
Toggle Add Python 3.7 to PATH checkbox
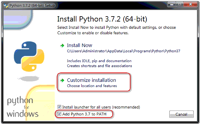[x=59, y=114]
